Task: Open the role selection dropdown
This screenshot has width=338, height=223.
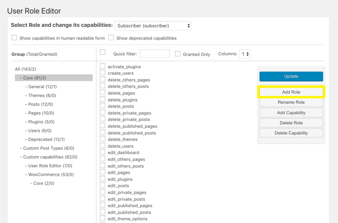Action: point(153,25)
